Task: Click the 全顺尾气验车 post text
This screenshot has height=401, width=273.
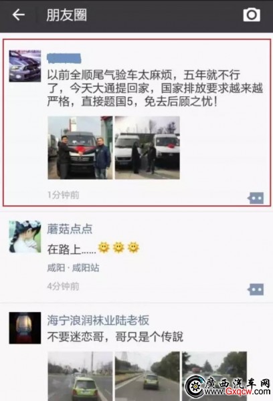Action: [155, 88]
